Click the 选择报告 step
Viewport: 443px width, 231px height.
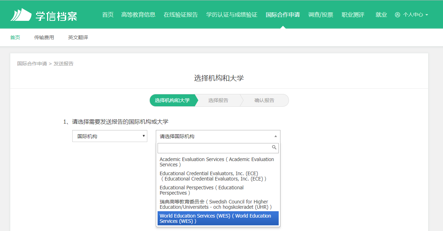[218, 100]
